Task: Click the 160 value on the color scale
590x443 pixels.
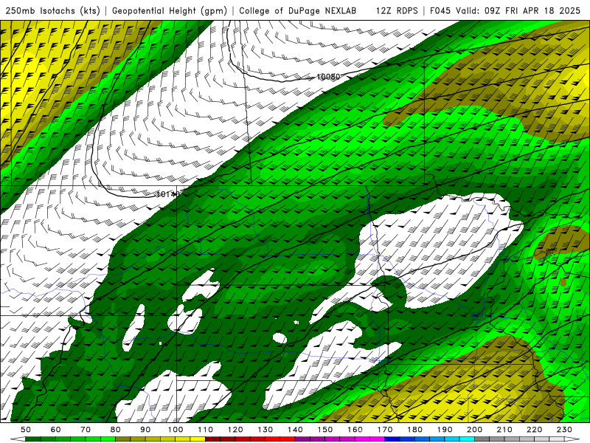Action: [x=355, y=430]
